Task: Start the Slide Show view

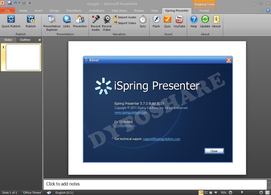Action: point(216,193)
